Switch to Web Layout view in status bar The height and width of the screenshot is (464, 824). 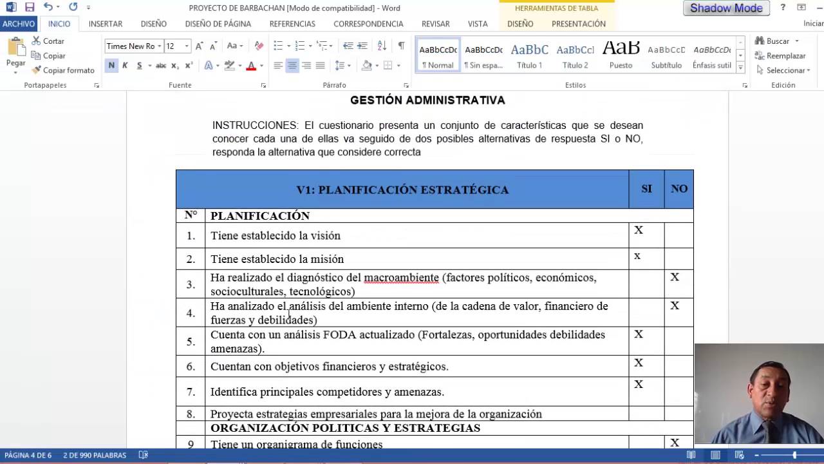coord(740,455)
